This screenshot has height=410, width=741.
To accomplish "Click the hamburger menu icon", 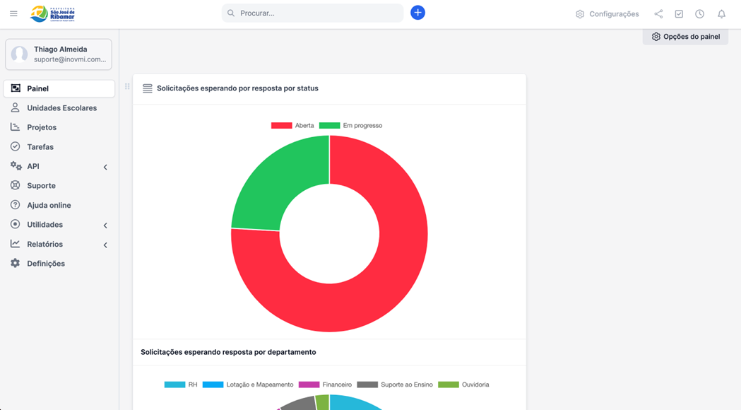I will coord(13,13).
